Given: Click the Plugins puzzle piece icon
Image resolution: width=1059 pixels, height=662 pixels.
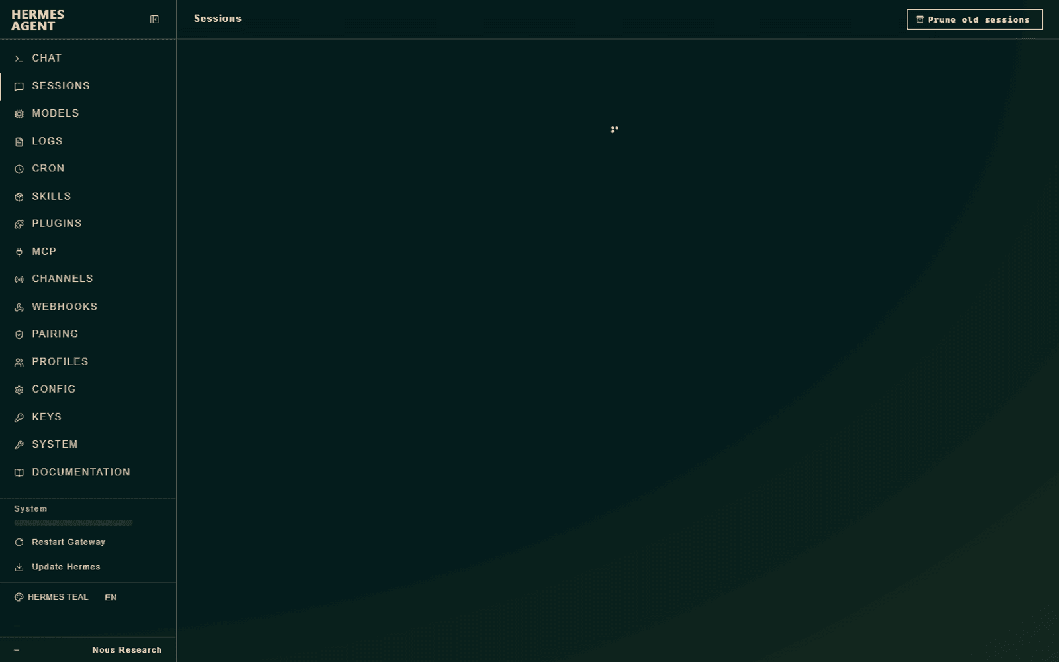Looking at the screenshot, I should click(x=19, y=224).
